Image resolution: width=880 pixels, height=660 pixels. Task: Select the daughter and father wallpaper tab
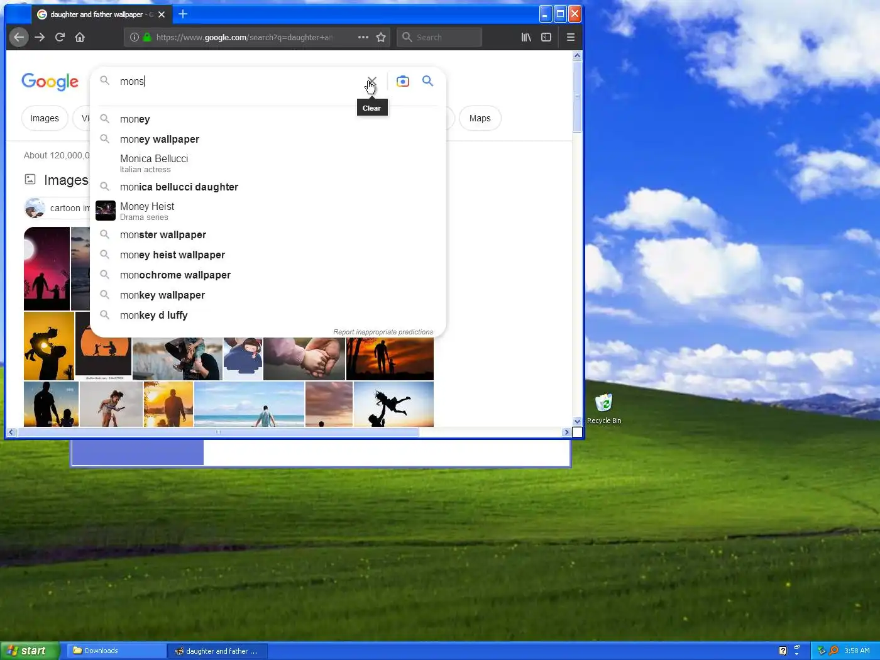point(101,14)
